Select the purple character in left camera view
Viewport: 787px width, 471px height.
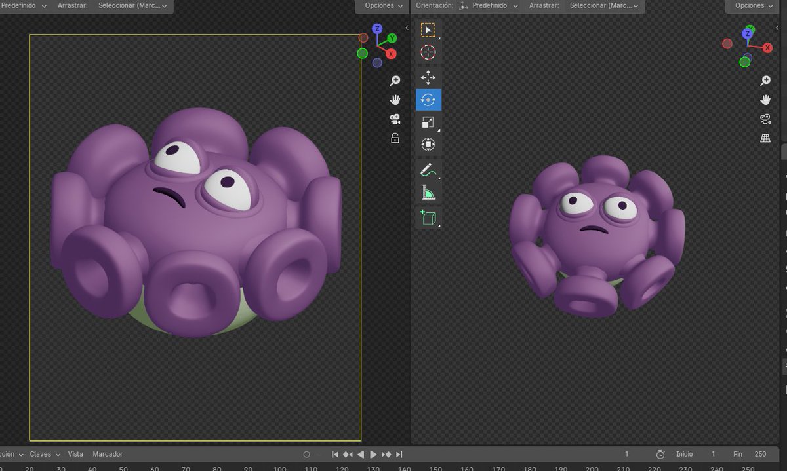tap(195, 224)
